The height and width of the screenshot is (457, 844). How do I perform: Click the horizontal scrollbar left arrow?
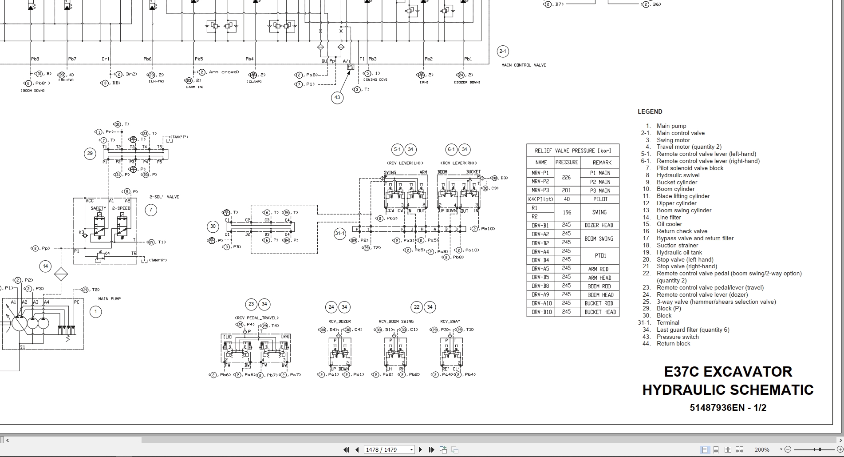tap(8, 440)
